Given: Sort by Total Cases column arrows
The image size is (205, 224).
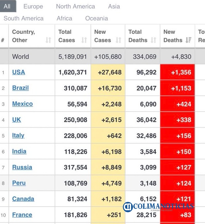Looking at the screenshot, I should [x=84, y=40].
